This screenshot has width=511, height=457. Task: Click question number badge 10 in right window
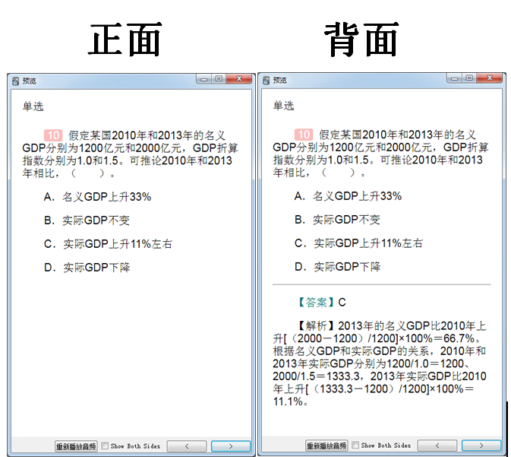point(304,135)
